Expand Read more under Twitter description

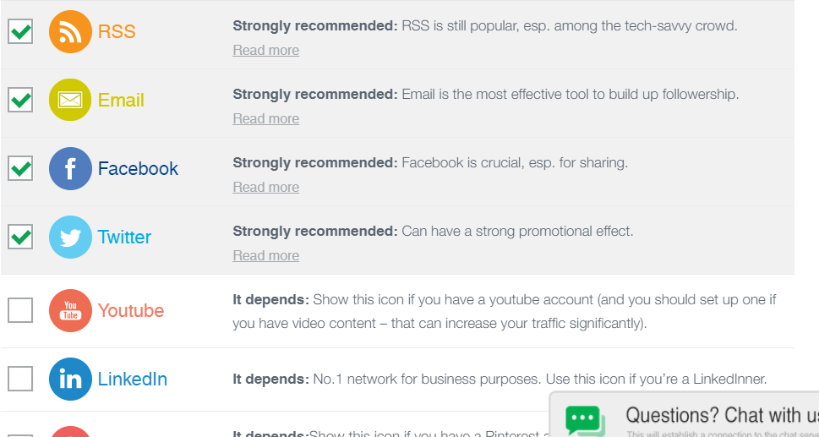tap(265, 256)
